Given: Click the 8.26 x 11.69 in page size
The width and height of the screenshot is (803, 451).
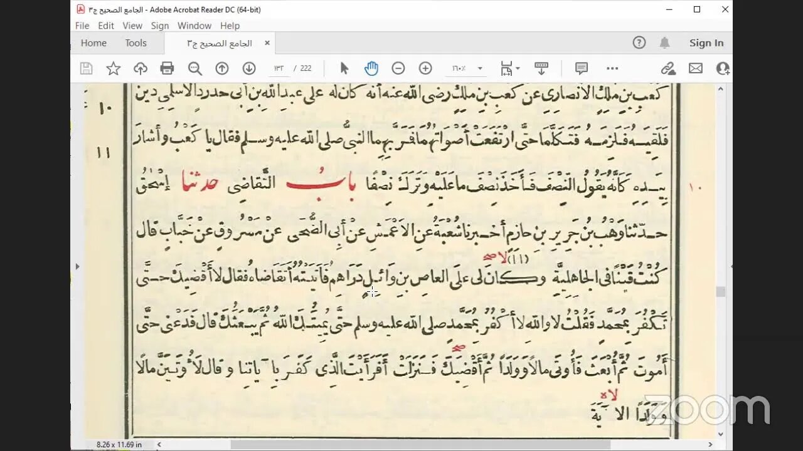Looking at the screenshot, I should coord(119,444).
